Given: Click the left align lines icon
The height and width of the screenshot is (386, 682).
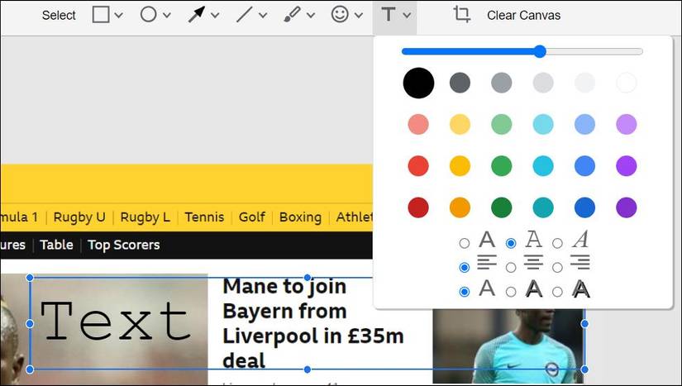Looking at the screenshot, I should (x=487, y=262).
